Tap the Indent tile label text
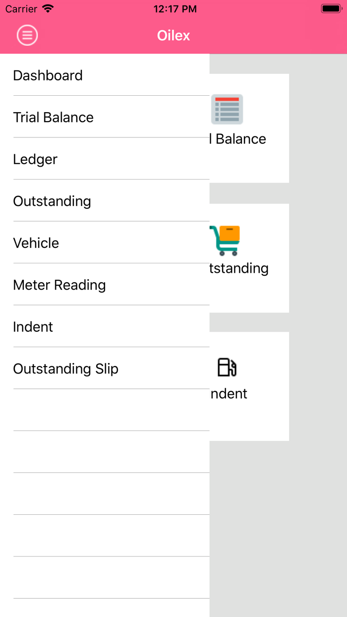This screenshot has height=617, width=347. pos(229,394)
